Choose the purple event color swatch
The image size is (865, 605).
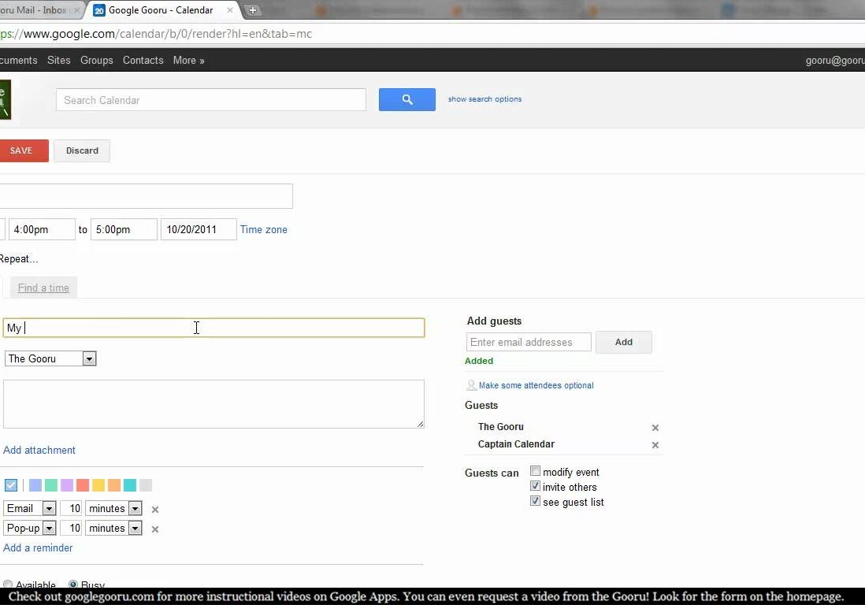67,484
